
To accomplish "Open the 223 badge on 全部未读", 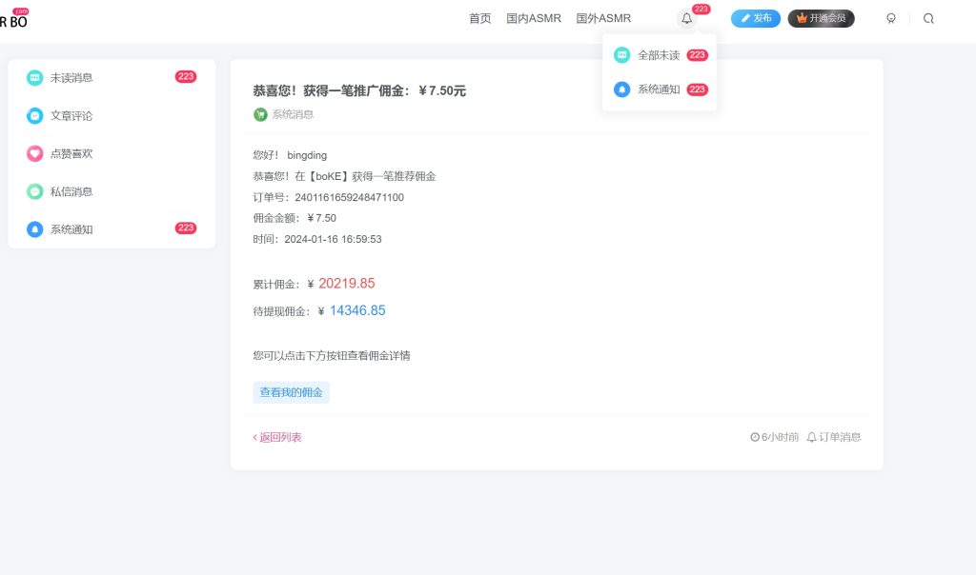I will 697,55.
